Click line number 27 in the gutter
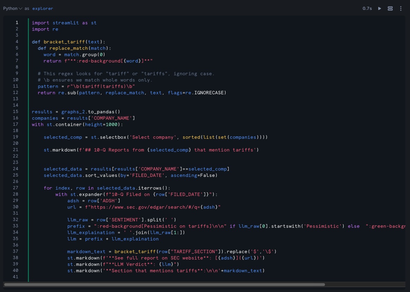 point(16,188)
